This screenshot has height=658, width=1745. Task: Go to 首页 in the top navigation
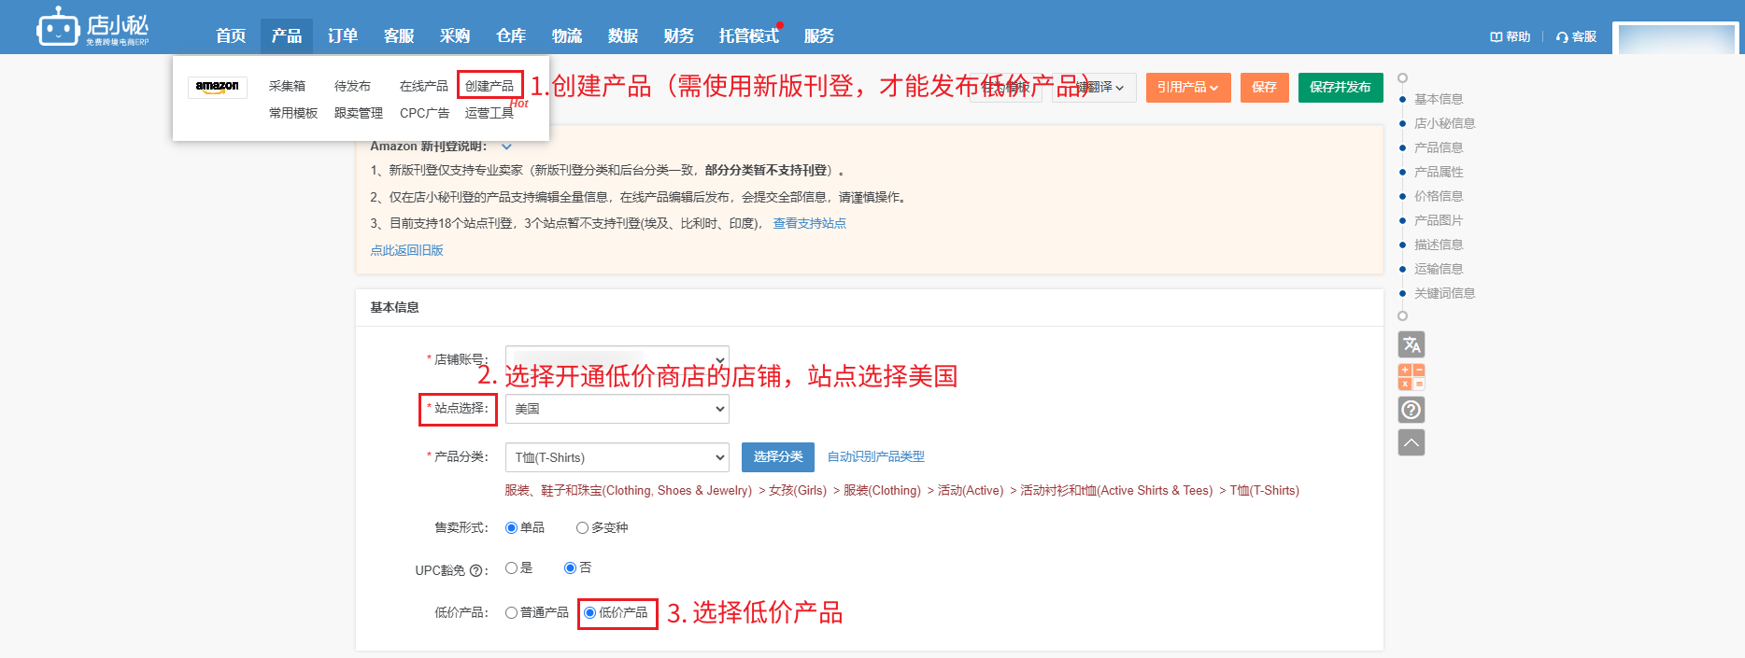[x=231, y=35]
